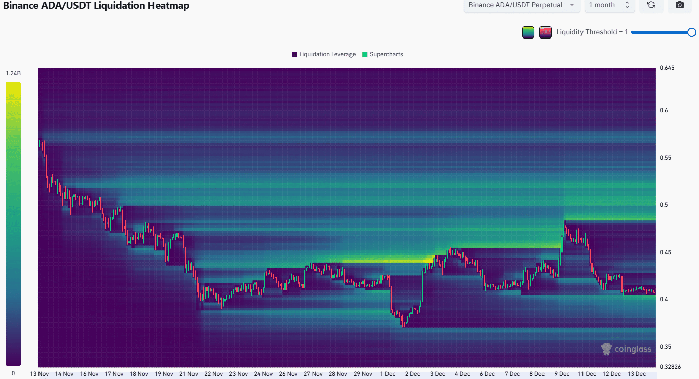Toggle the Liquidation Leverage series visibility

click(x=323, y=54)
